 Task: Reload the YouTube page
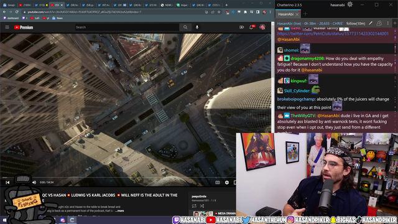point(17,12)
